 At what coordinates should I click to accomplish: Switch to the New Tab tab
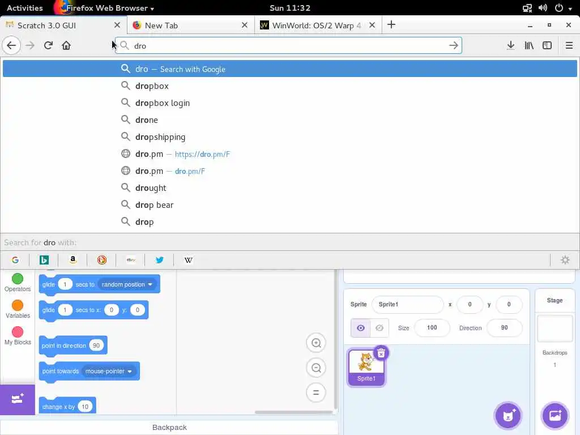pyautogui.click(x=190, y=25)
